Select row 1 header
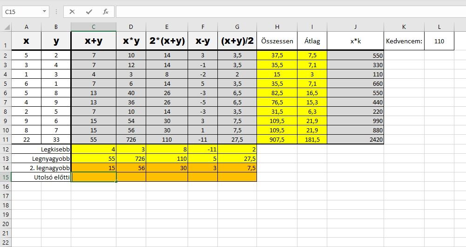Viewport: 466px width, 247px height. (6, 41)
